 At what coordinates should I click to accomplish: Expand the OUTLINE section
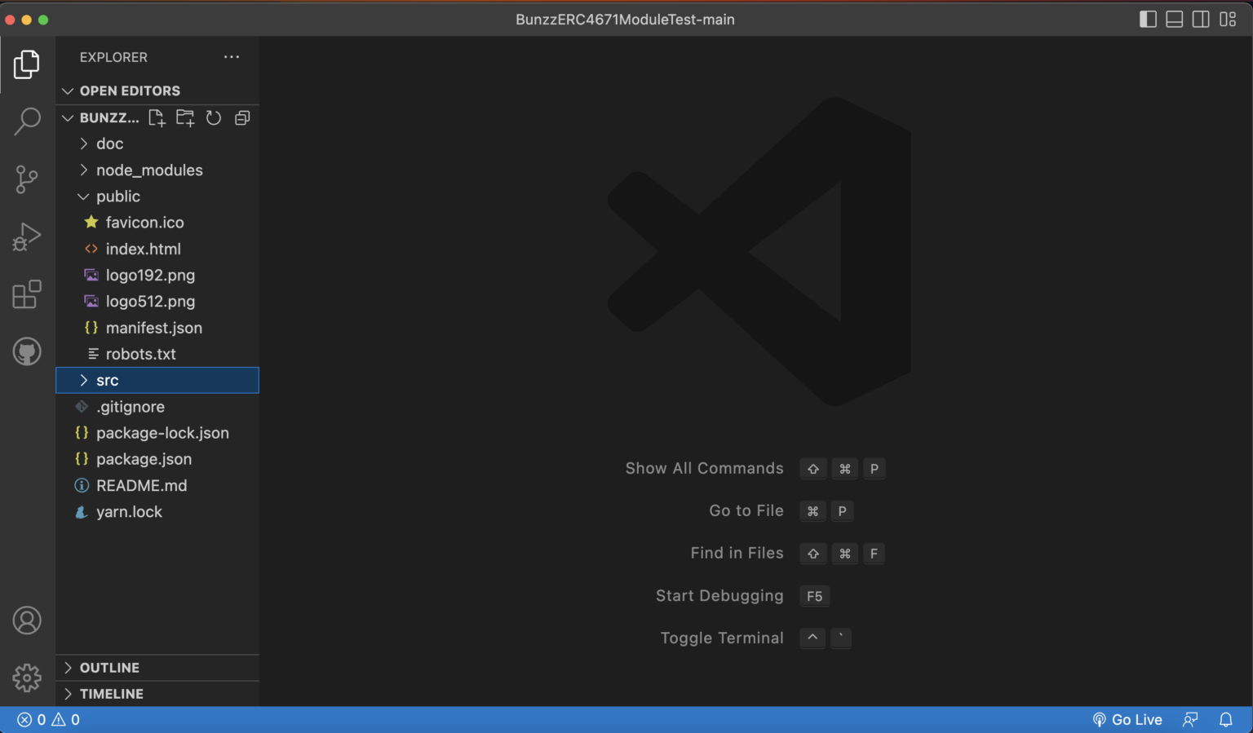tap(109, 668)
